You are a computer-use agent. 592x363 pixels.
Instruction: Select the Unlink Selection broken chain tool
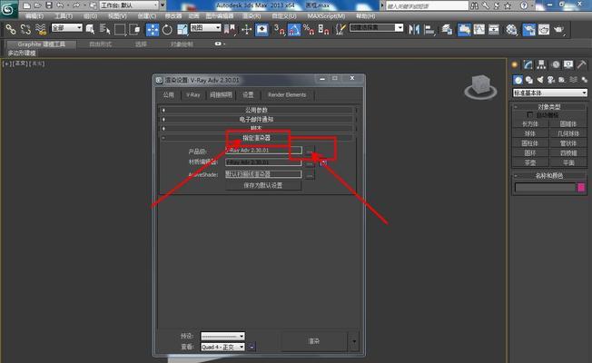point(25,29)
